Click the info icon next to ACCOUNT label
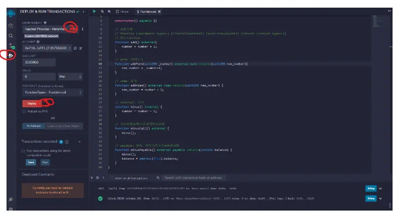Image resolution: width=398 pixels, height=216 pixels. 38,42
